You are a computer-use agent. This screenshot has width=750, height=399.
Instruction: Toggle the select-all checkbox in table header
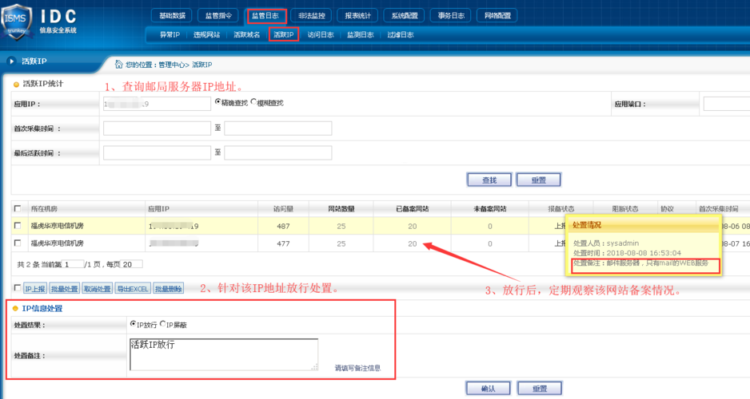point(18,208)
